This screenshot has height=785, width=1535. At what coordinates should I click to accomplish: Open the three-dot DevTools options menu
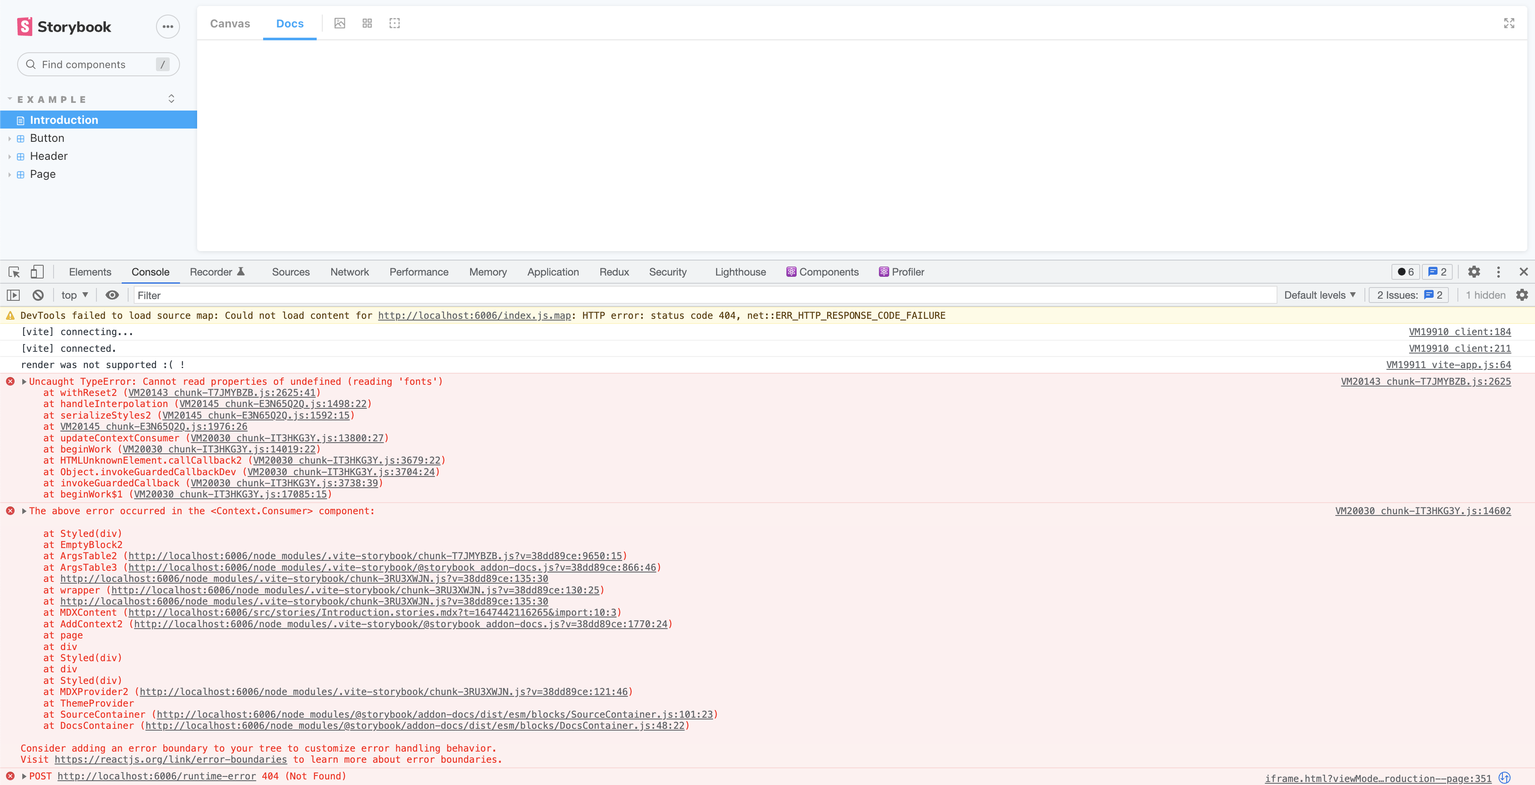tap(1499, 272)
